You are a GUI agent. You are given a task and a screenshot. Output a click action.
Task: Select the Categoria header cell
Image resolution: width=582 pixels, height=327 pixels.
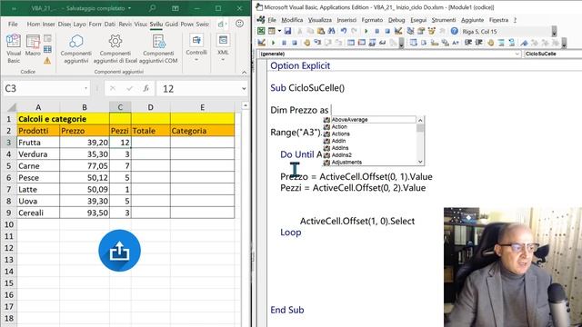coord(202,131)
